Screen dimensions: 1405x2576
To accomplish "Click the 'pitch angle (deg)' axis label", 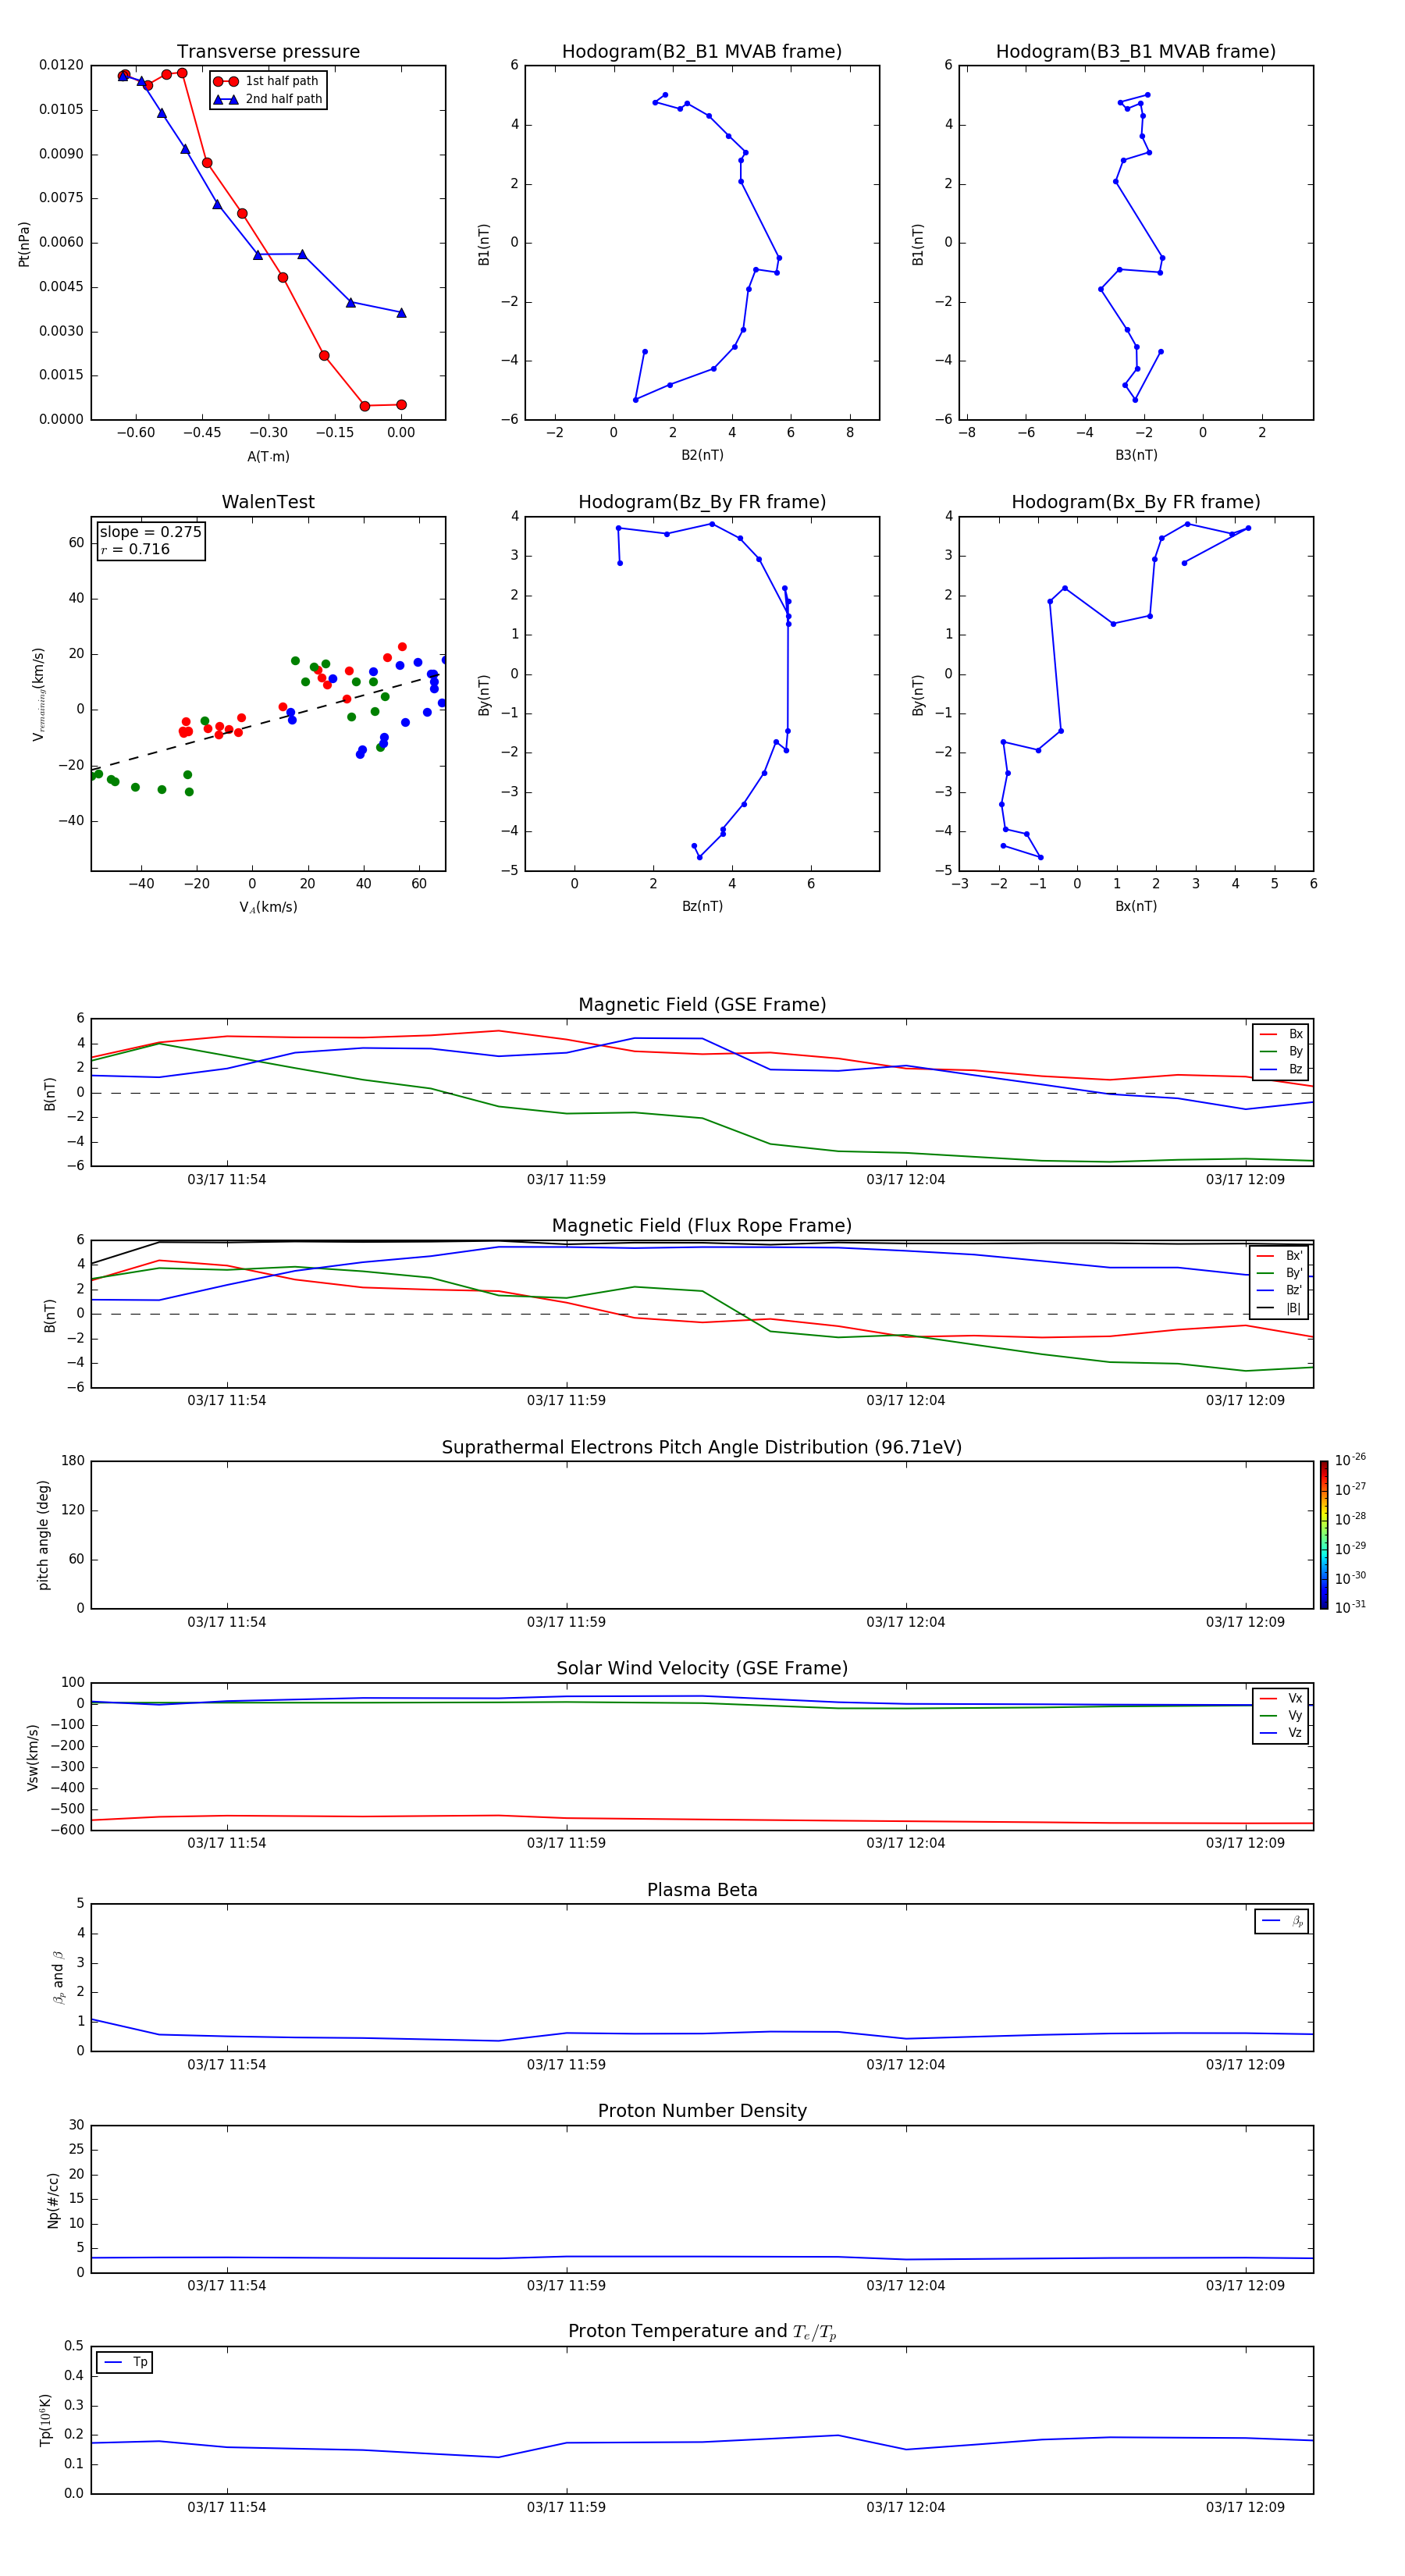I will pos(43,1535).
